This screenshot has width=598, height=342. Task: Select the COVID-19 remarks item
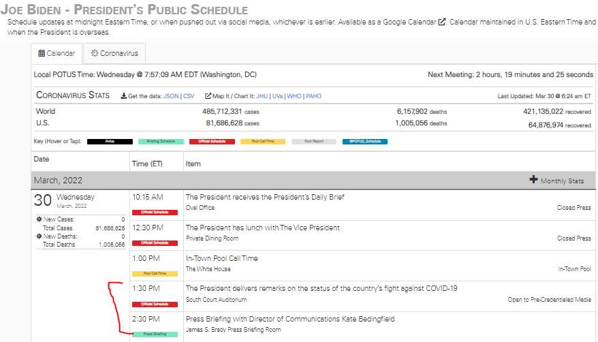(321, 289)
